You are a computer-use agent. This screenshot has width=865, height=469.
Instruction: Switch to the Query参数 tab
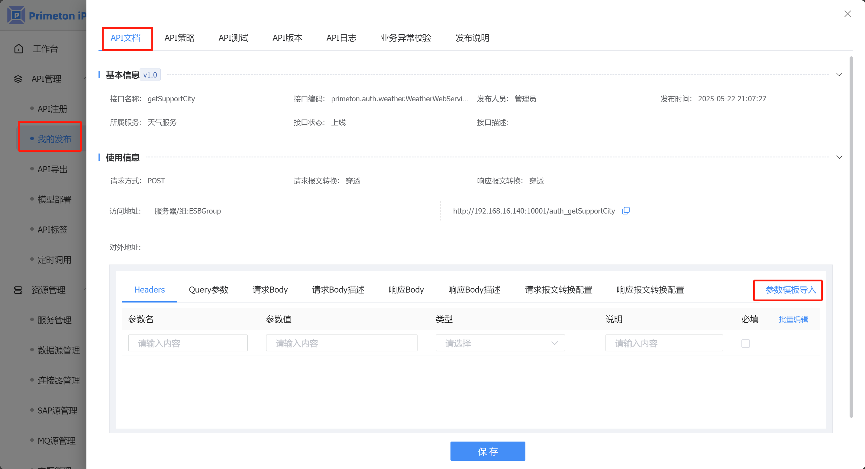coord(208,290)
